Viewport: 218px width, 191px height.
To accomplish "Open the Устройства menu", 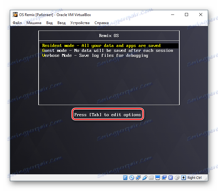I will tap(80, 23).
